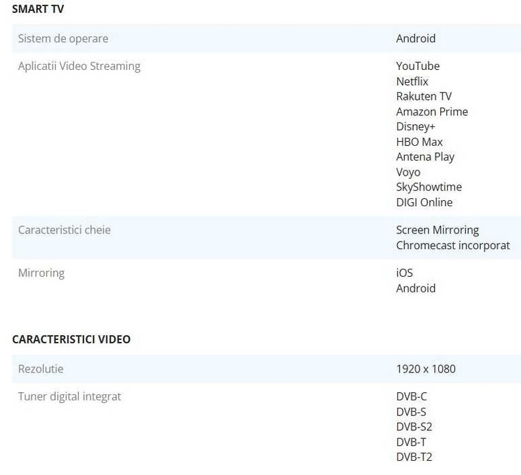Select the Sistem de operare label
Screen dimensions: 521x475
point(63,39)
